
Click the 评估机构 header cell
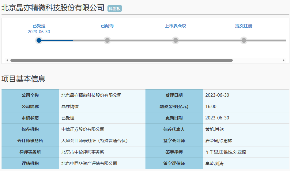pos(30,163)
